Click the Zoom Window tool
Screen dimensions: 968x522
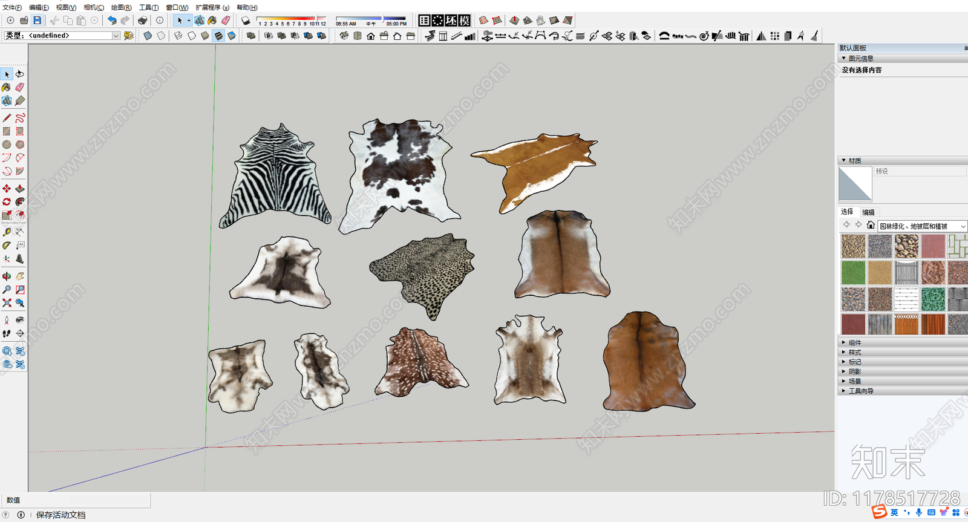click(x=20, y=290)
